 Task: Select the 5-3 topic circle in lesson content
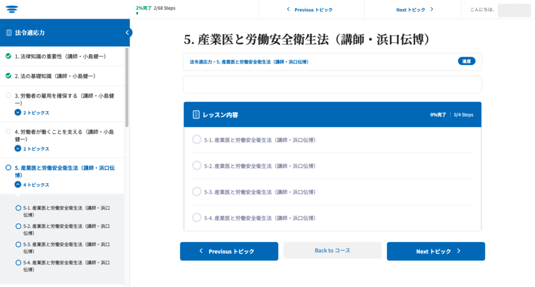[196, 192]
